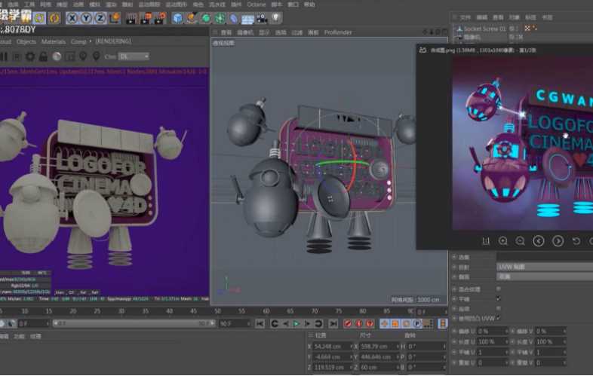This screenshot has height=376, width=593.
Task: Click the light bulb icon in toolbar
Action: [x=275, y=18]
